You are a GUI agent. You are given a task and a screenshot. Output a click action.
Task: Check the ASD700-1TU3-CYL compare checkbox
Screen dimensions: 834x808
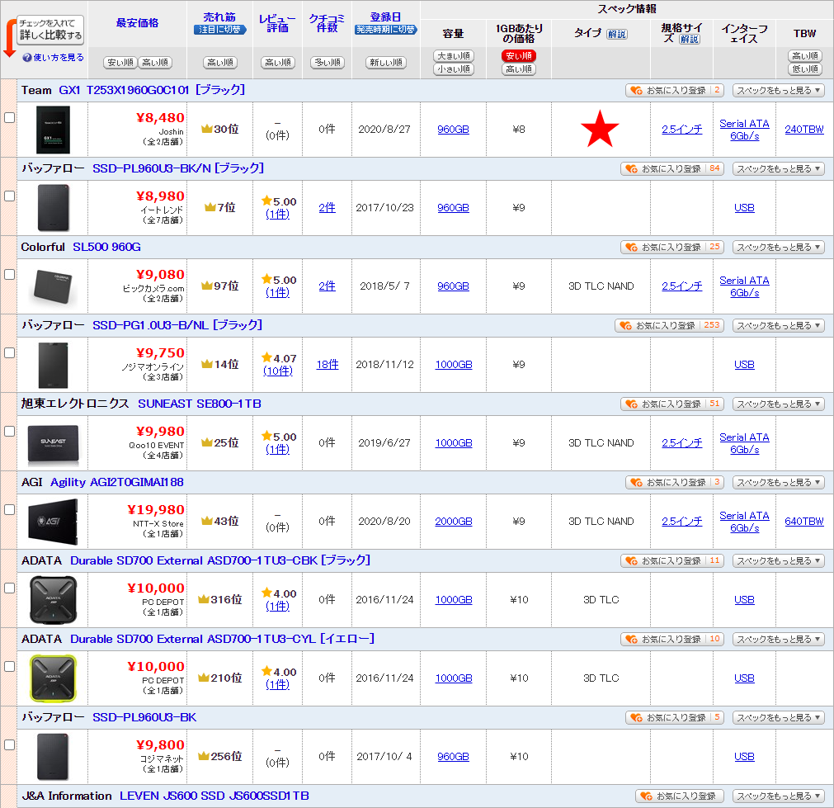click(x=10, y=666)
